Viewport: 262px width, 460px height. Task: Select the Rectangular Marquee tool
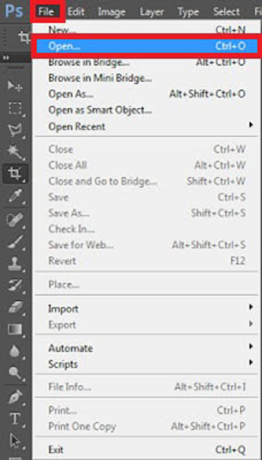pos(15,109)
